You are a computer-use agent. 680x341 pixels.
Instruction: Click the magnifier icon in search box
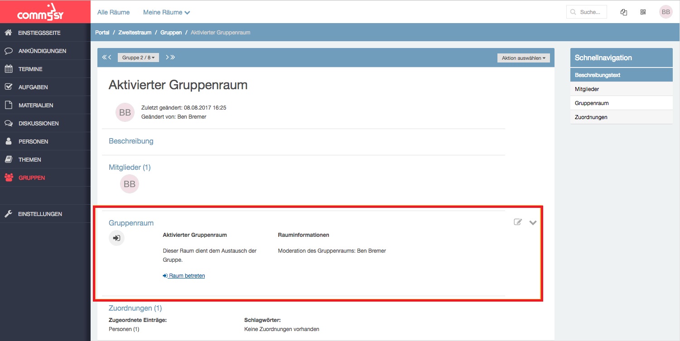click(574, 12)
